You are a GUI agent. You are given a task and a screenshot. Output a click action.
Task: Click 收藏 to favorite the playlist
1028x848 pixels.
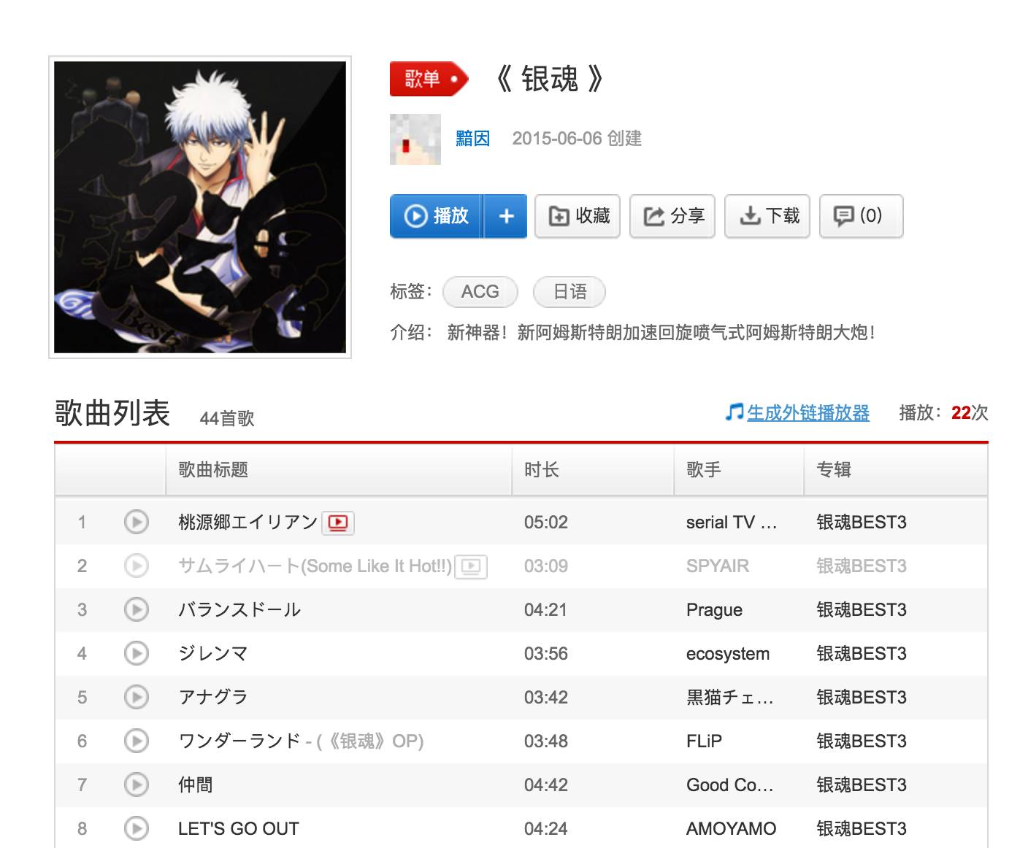click(578, 216)
